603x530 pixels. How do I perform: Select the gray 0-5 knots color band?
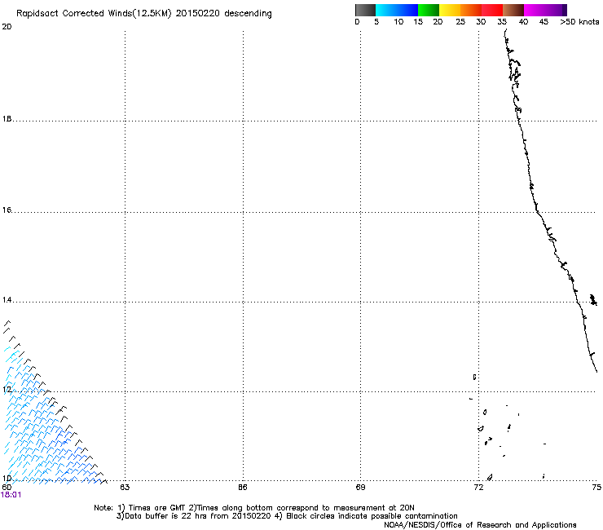tap(365, 10)
